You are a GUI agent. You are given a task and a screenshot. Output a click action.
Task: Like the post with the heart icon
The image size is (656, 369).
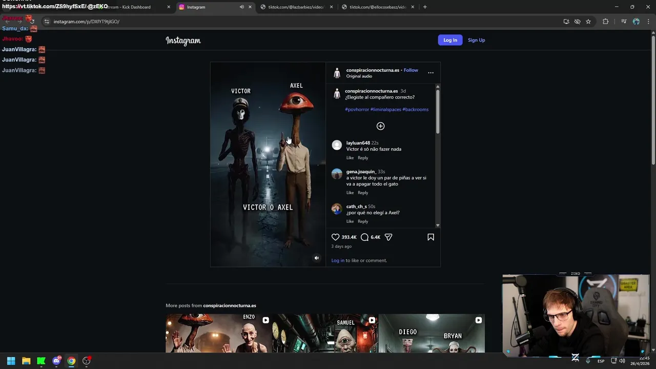click(335, 237)
